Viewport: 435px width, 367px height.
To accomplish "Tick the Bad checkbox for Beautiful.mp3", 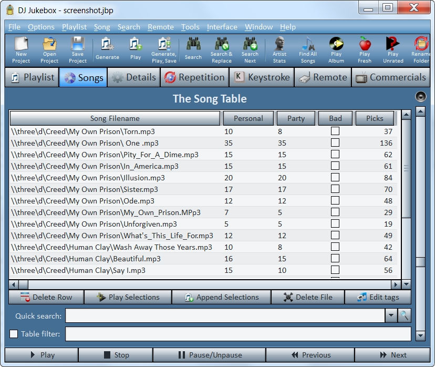I will (x=335, y=259).
